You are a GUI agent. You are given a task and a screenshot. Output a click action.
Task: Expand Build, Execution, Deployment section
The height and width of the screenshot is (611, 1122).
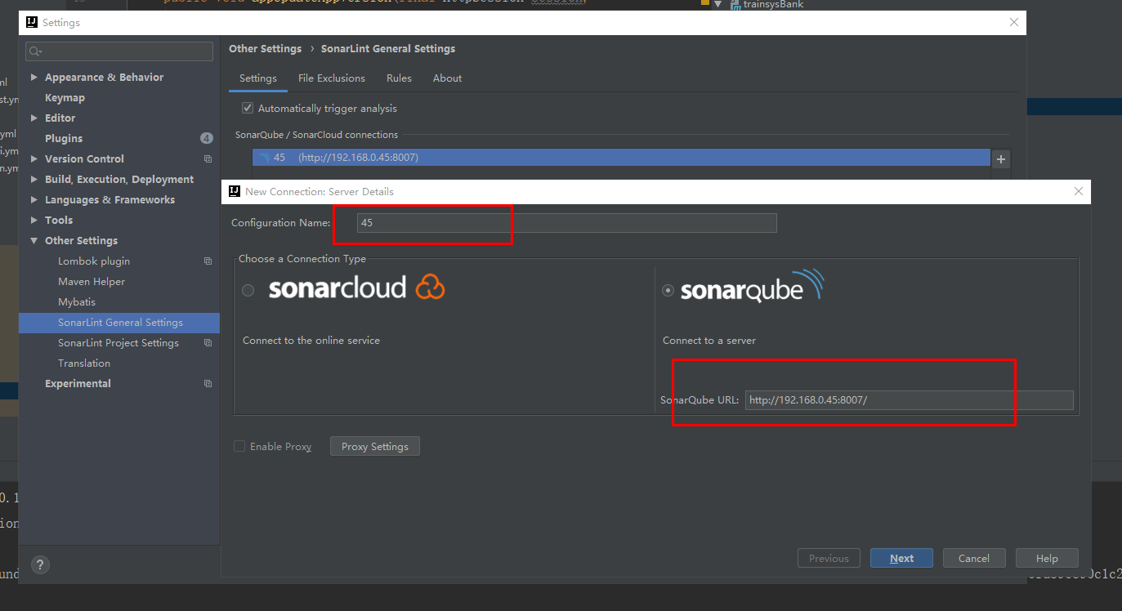34,180
